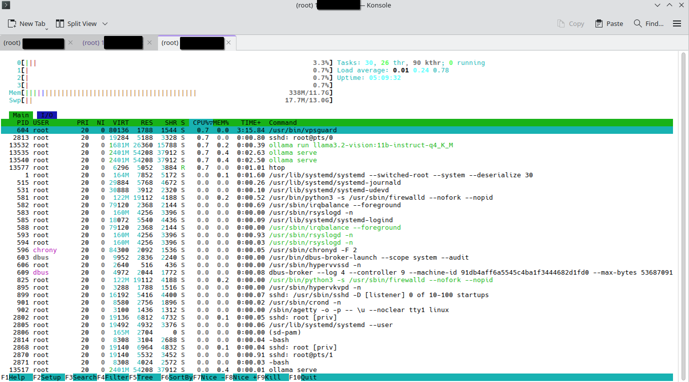The image size is (689, 382).
Task: Click F10 Quit in htop
Action: click(303, 378)
